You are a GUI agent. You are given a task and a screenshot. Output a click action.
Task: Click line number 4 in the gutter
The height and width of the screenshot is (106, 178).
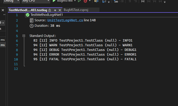(x=17, y=31)
